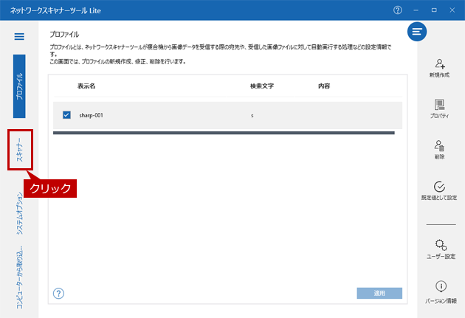Open the システムオプション tab
465x318 pixels.
[x=19, y=213]
